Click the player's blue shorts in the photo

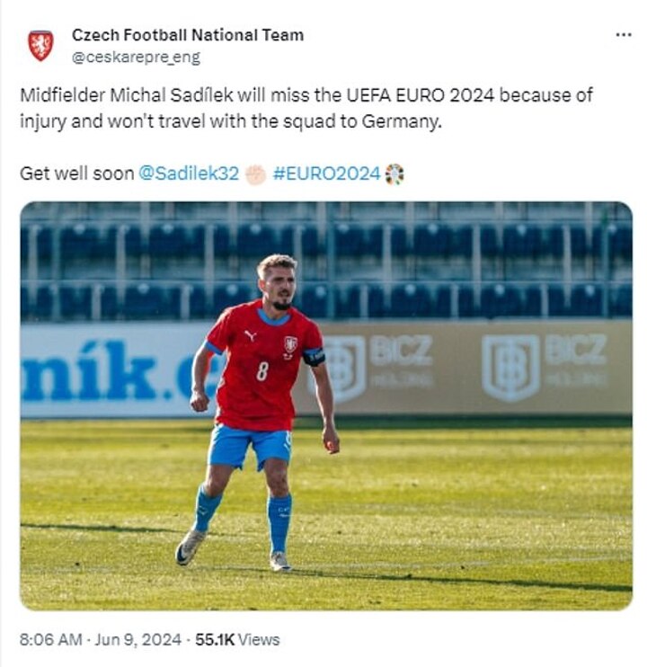[x=249, y=446]
